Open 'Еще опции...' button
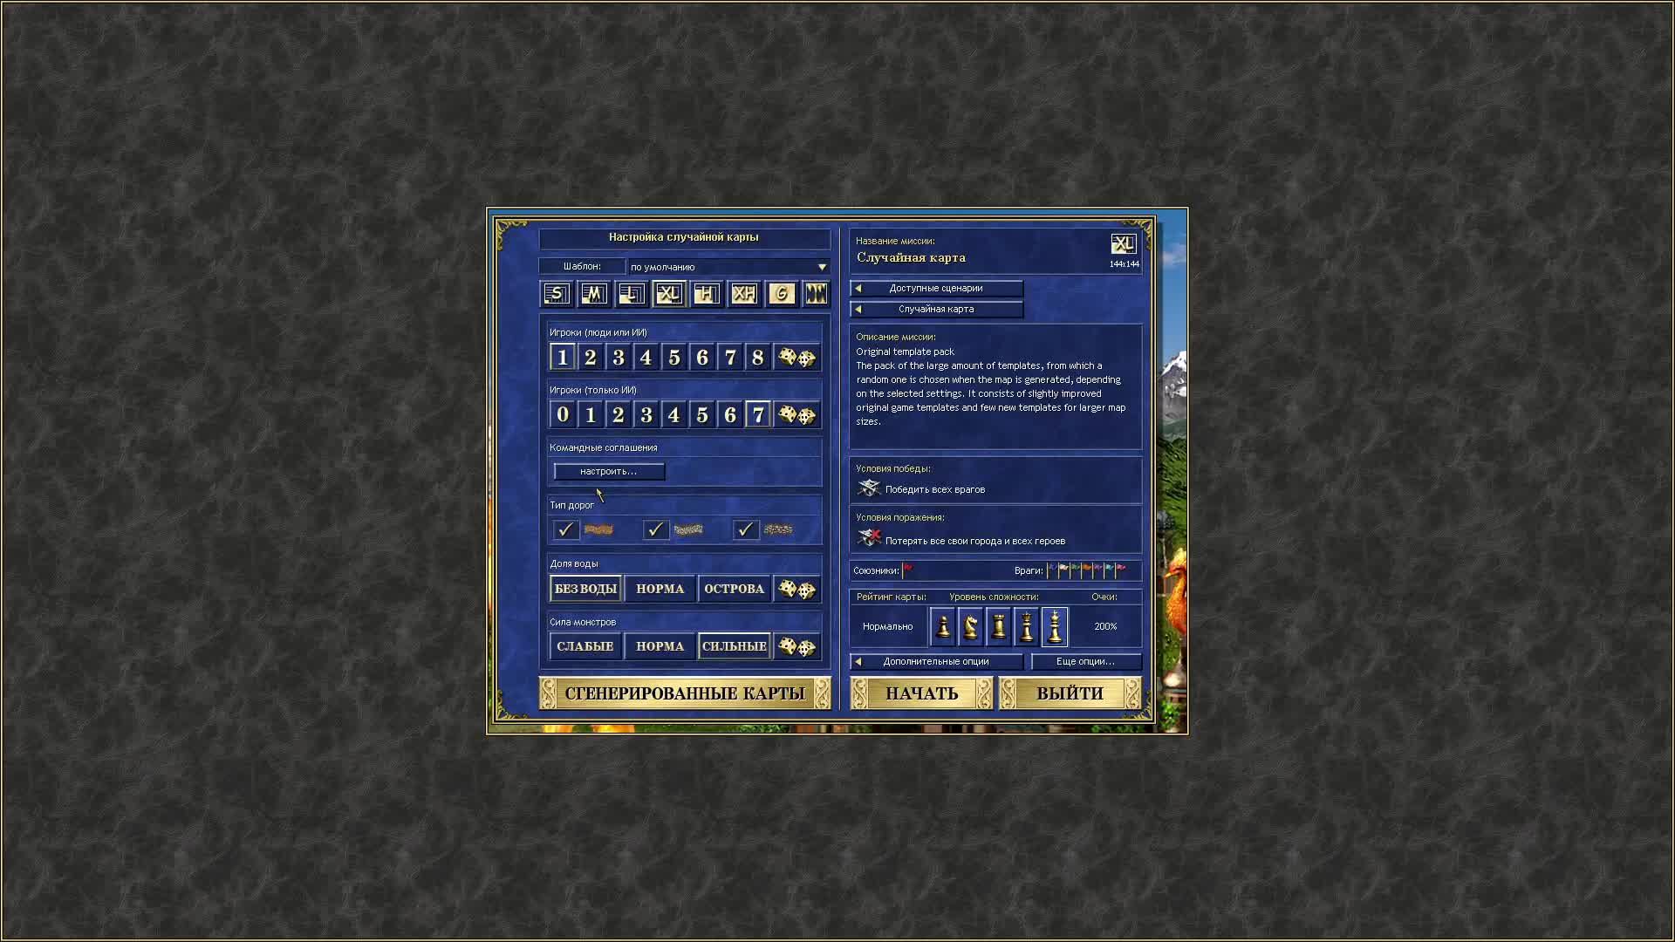 pos(1086,662)
